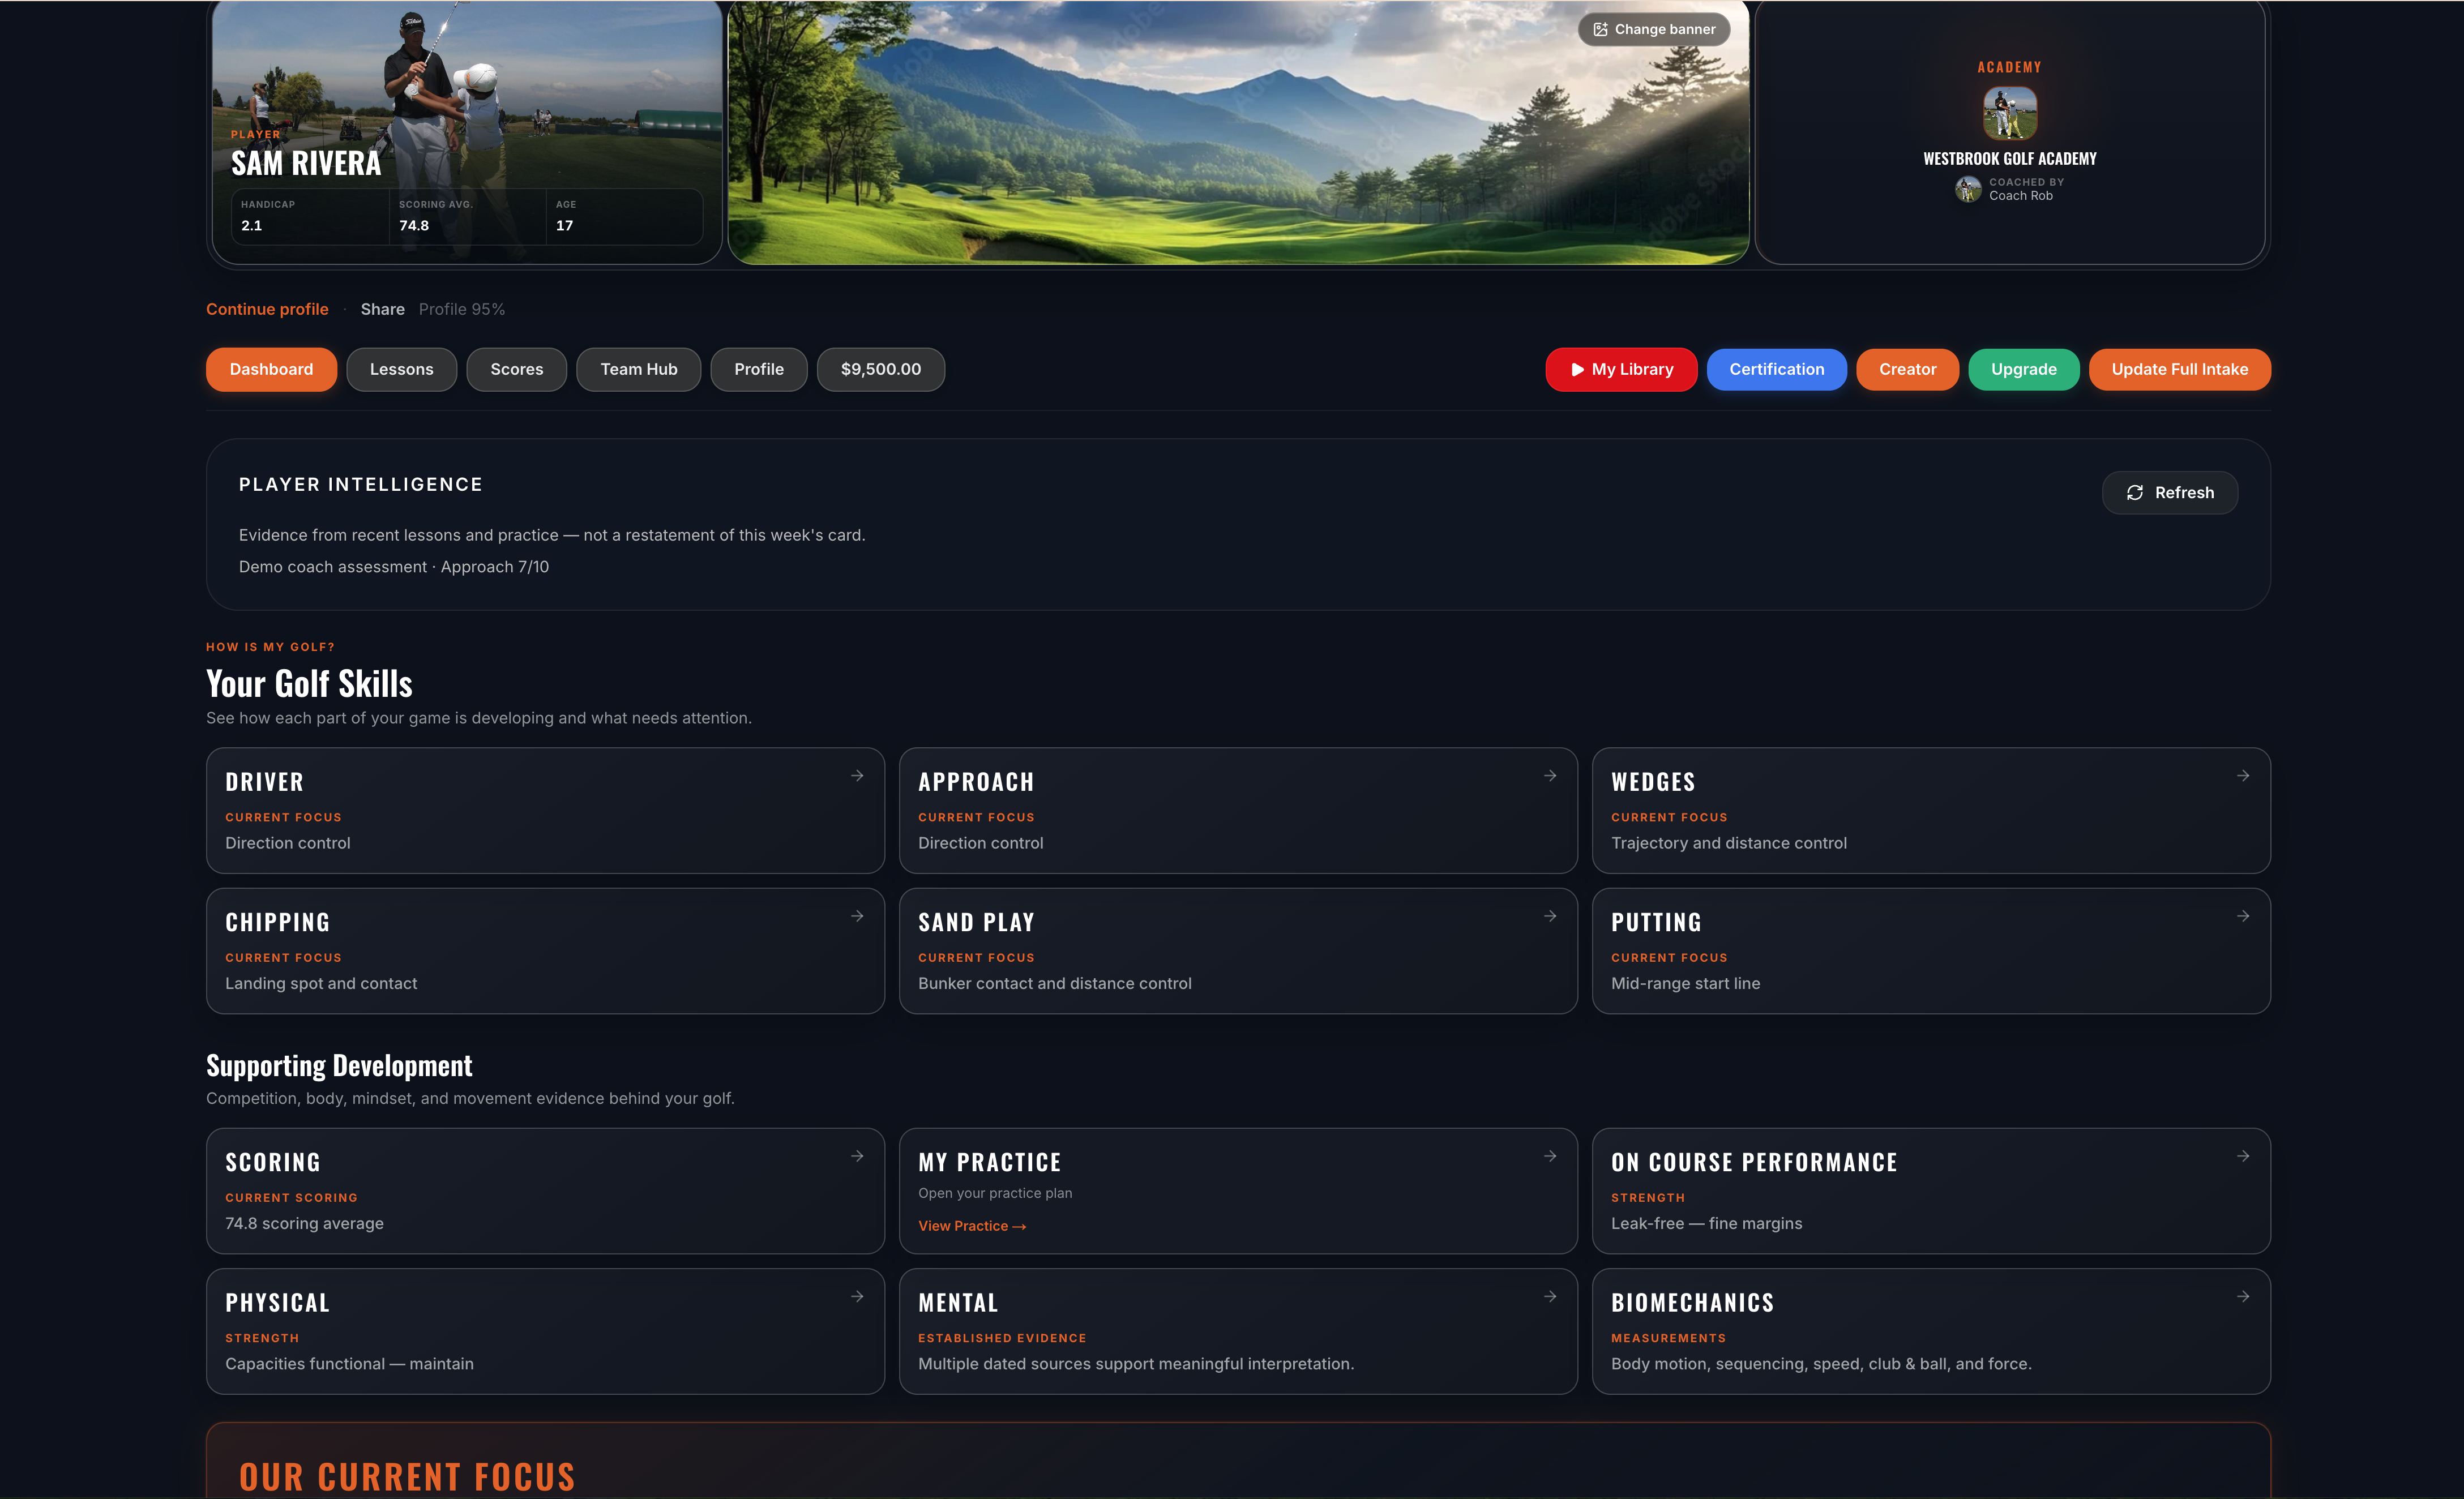
Task: Open arrow icon on Sand Play card
Action: [x=1550, y=916]
